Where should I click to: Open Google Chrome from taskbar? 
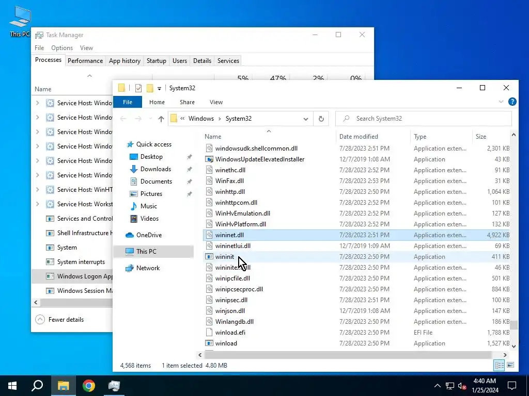pos(89,386)
